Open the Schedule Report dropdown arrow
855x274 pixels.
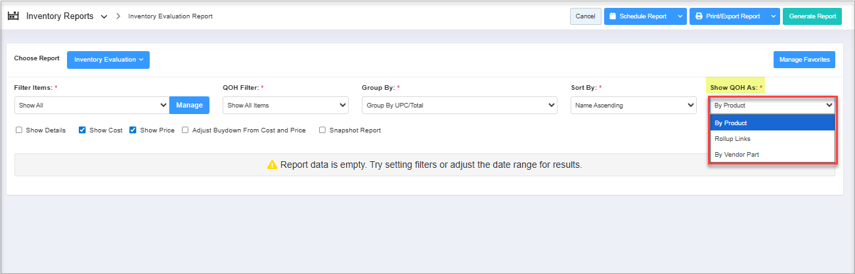680,16
